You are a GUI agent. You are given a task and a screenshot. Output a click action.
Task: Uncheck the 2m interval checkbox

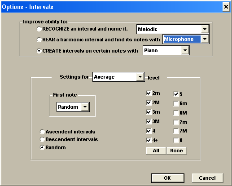point(149,93)
